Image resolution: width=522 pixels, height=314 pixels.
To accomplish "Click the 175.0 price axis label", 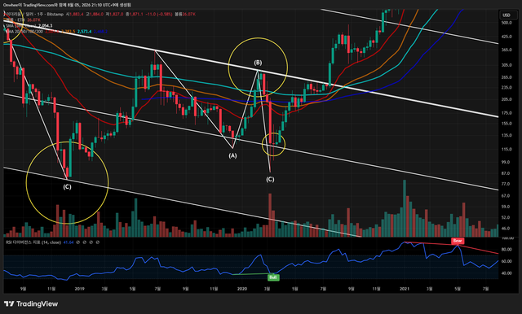I will point(506,113).
